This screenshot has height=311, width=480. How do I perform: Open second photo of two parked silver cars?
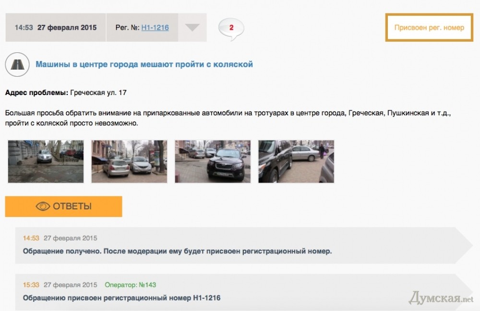129,162
